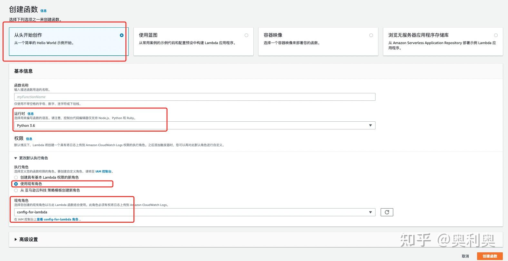Collapse the 更改默认执行角色 section

[31, 158]
